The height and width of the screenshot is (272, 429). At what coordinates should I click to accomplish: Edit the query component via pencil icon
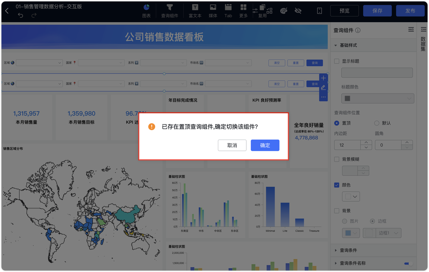(x=323, y=88)
